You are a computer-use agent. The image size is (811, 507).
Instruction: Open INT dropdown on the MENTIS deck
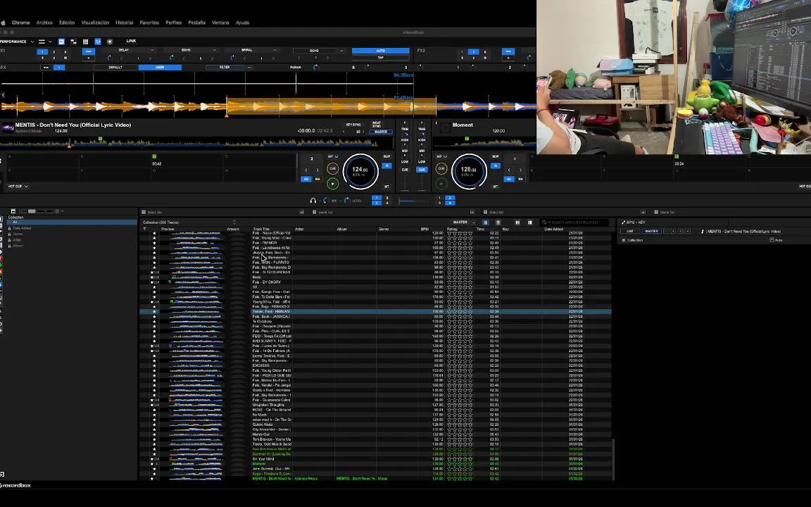click(332, 156)
